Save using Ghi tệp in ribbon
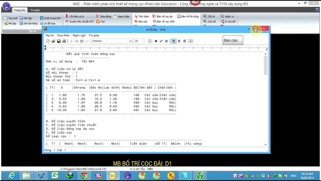 click(26, 18)
